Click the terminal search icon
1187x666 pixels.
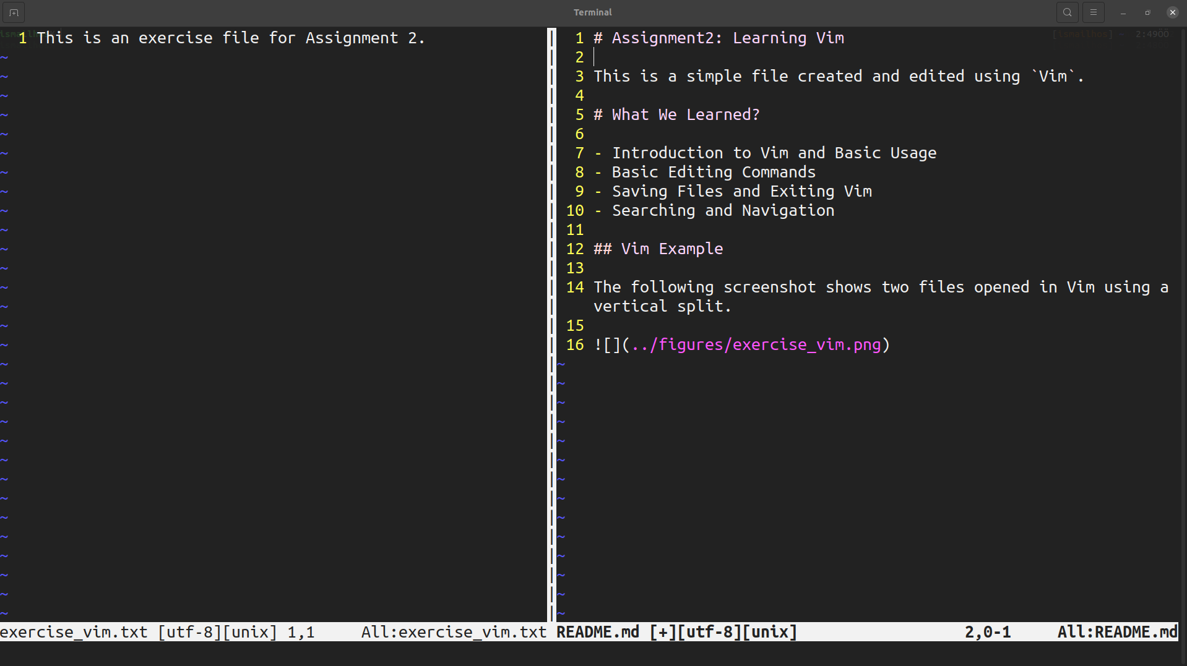pos(1067,12)
